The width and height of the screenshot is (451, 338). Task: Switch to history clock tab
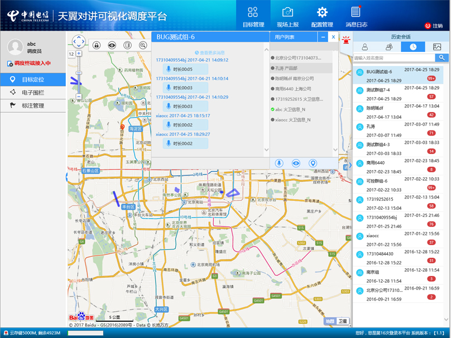(413, 47)
